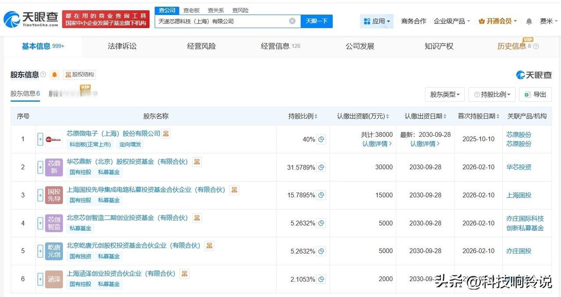Click equity structure icon after 北京芯创智造 name
Screen dimensions: 561x297
(197, 218)
